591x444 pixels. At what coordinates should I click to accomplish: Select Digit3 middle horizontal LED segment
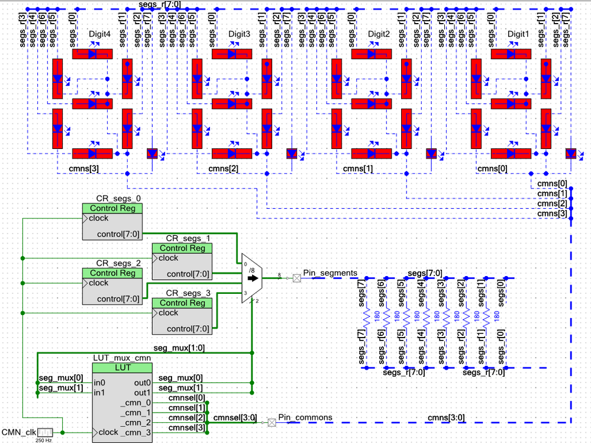(232, 103)
